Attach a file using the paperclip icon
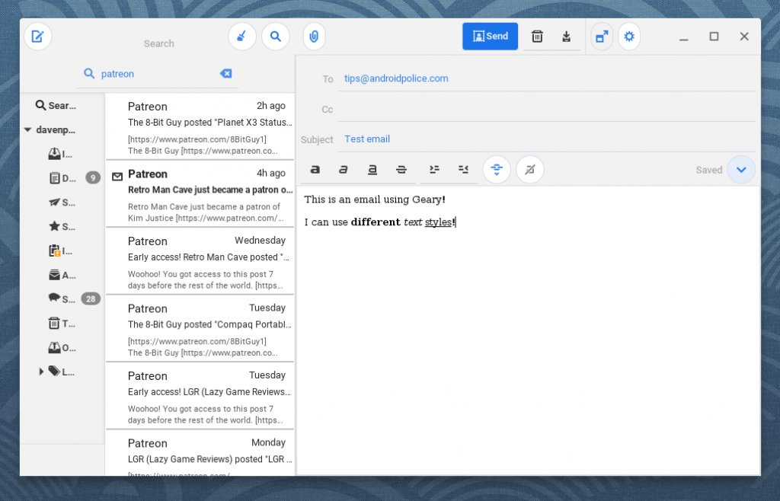The width and height of the screenshot is (780, 501). click(x=314, y=37)
